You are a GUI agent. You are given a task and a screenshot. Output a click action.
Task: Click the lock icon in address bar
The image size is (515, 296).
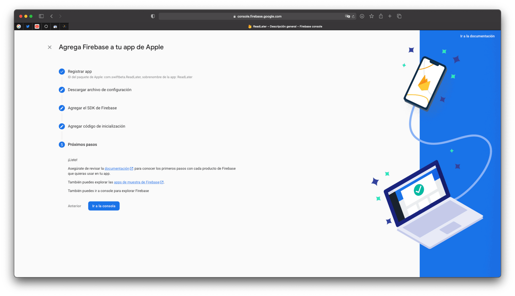[235, 16]
